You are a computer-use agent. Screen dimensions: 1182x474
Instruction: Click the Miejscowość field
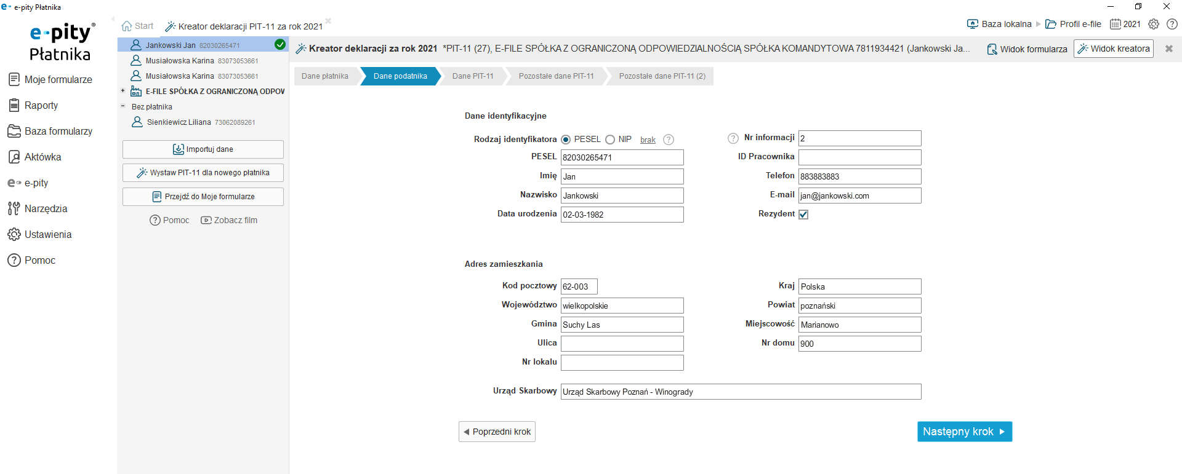click(860, 325)
